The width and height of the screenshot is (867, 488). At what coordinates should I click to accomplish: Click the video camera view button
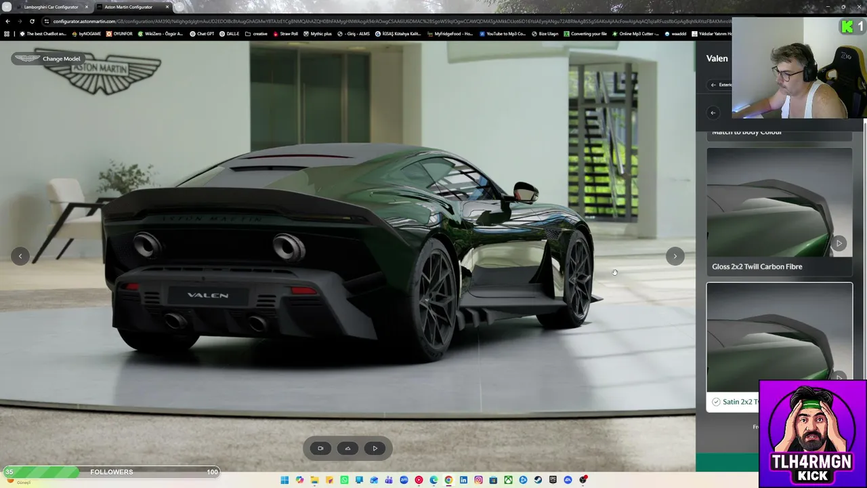tap(320, 448)
